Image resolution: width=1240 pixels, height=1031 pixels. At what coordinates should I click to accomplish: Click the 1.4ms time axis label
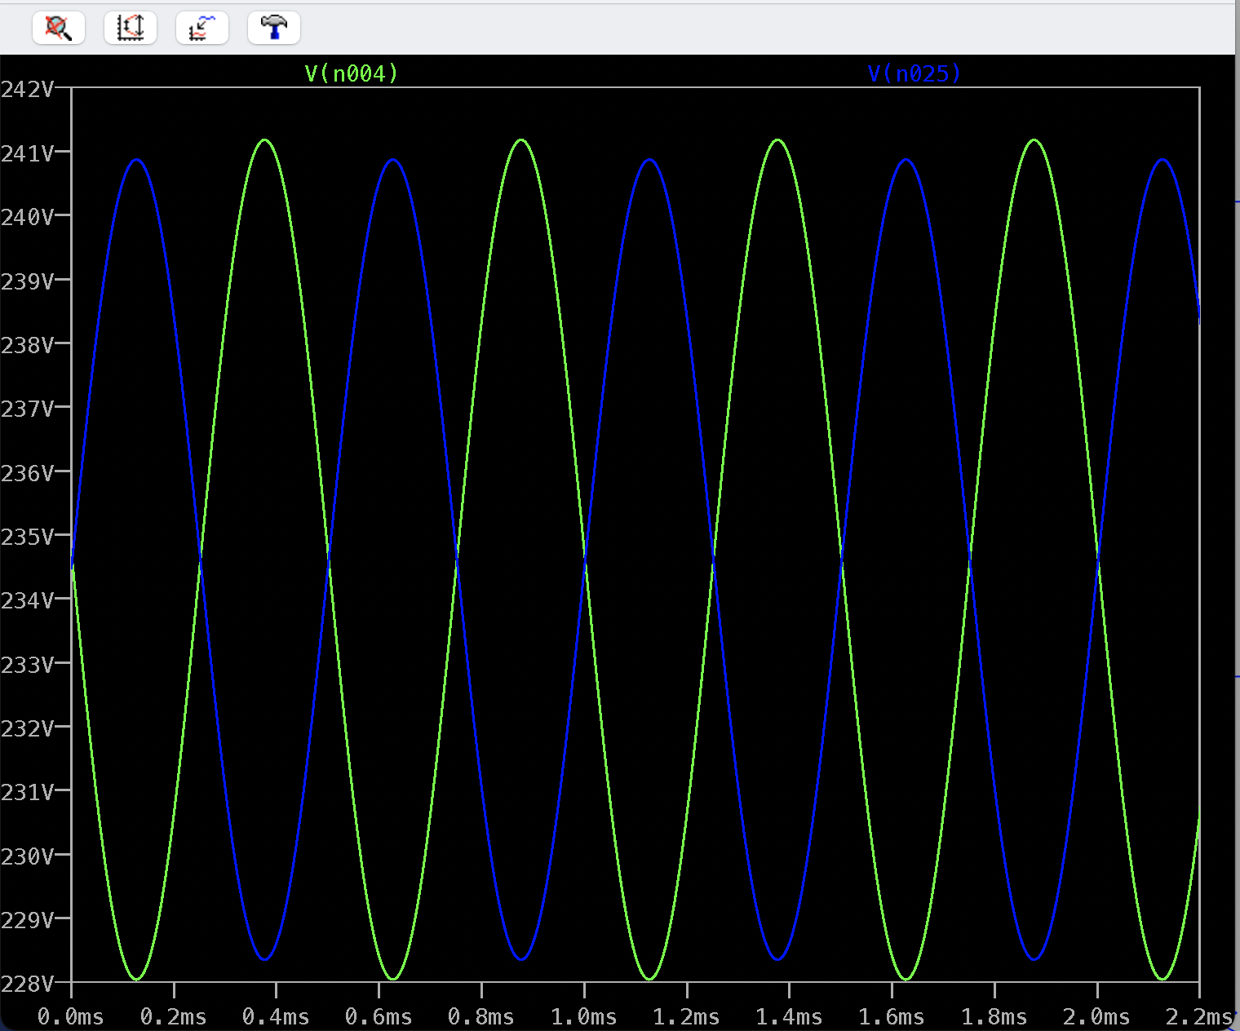click(789, 1017)
